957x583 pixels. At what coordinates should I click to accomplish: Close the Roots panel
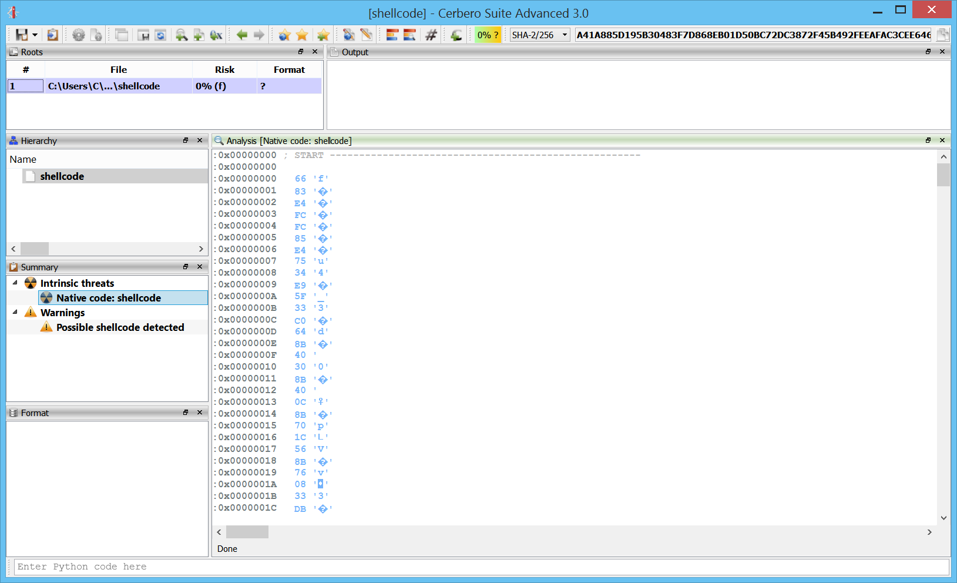315,52
